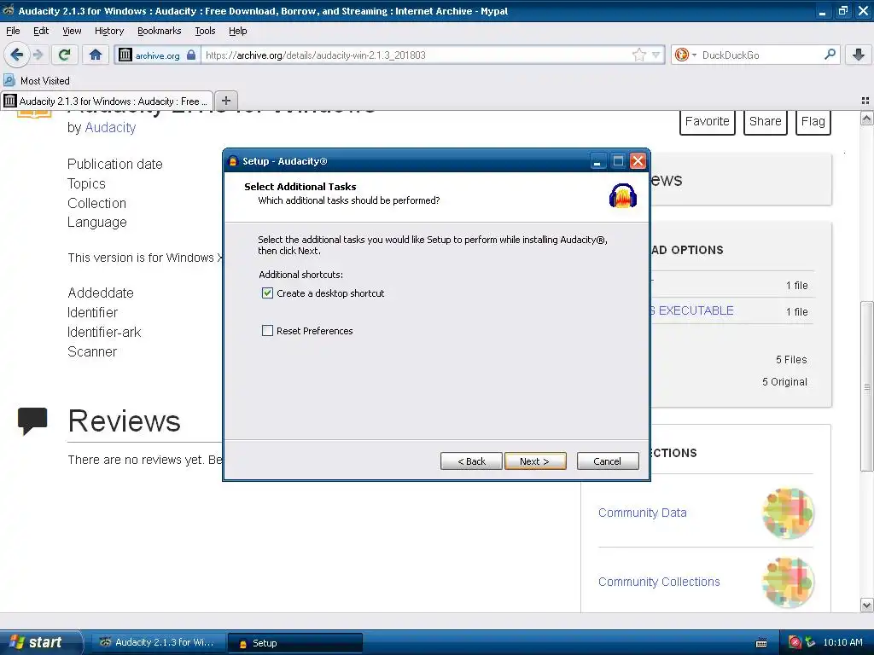Open the Help menu
Image resolution: width=874 pixels, height=655 pixels.
click(x=237, y=31)
